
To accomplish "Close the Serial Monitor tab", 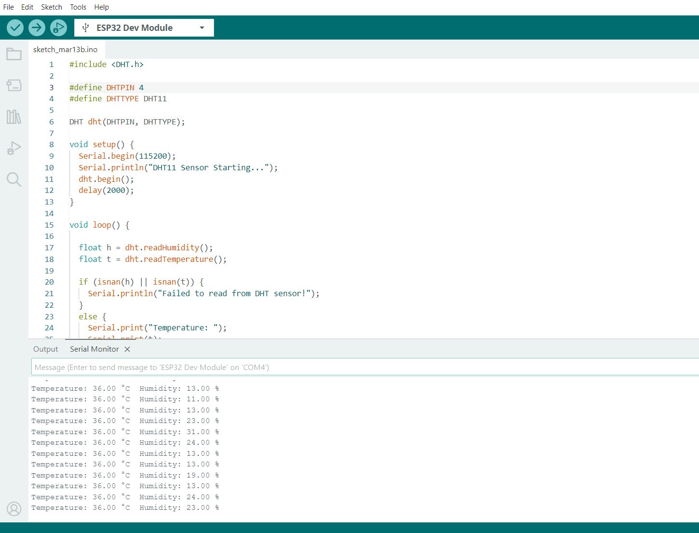I will (127, 349).
